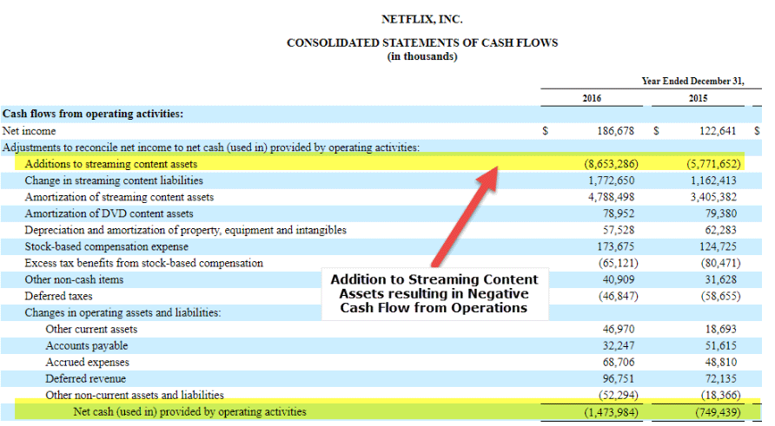
Task: Select the 72,135 value
Action: click(720, 378)
